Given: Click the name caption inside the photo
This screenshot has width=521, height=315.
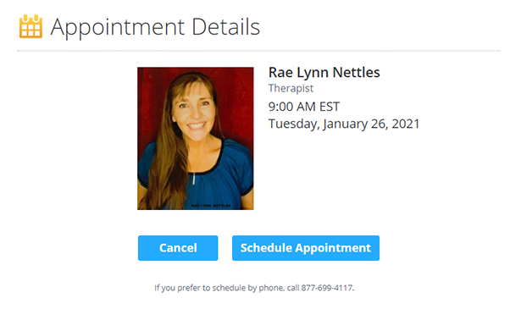Looking at the screenshot, I should [211, 206].
